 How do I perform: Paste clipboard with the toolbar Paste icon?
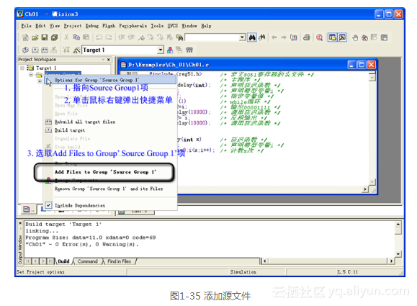pyautogui.click(x=86, y=37)
